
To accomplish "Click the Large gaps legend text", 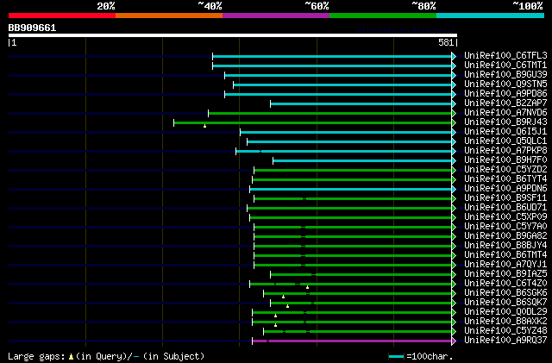I will tap(36, 356).
